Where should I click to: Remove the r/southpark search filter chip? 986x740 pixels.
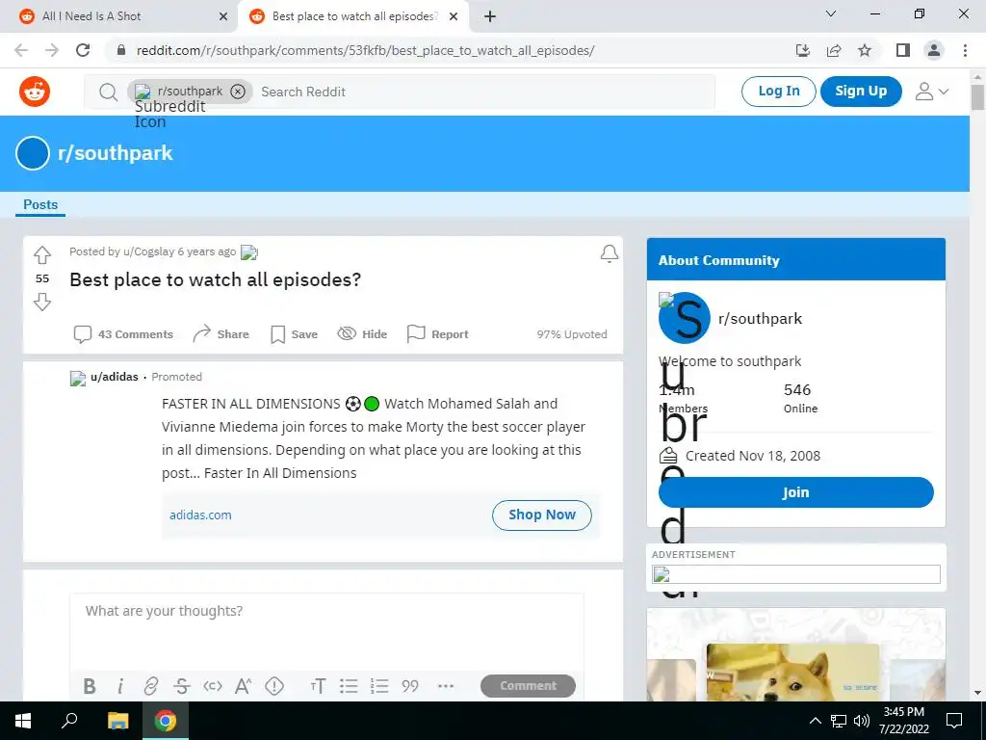(x=238, y=92)
